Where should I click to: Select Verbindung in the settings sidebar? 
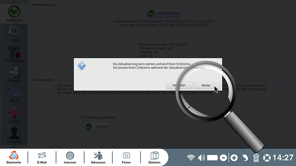(x=14, y=54)
